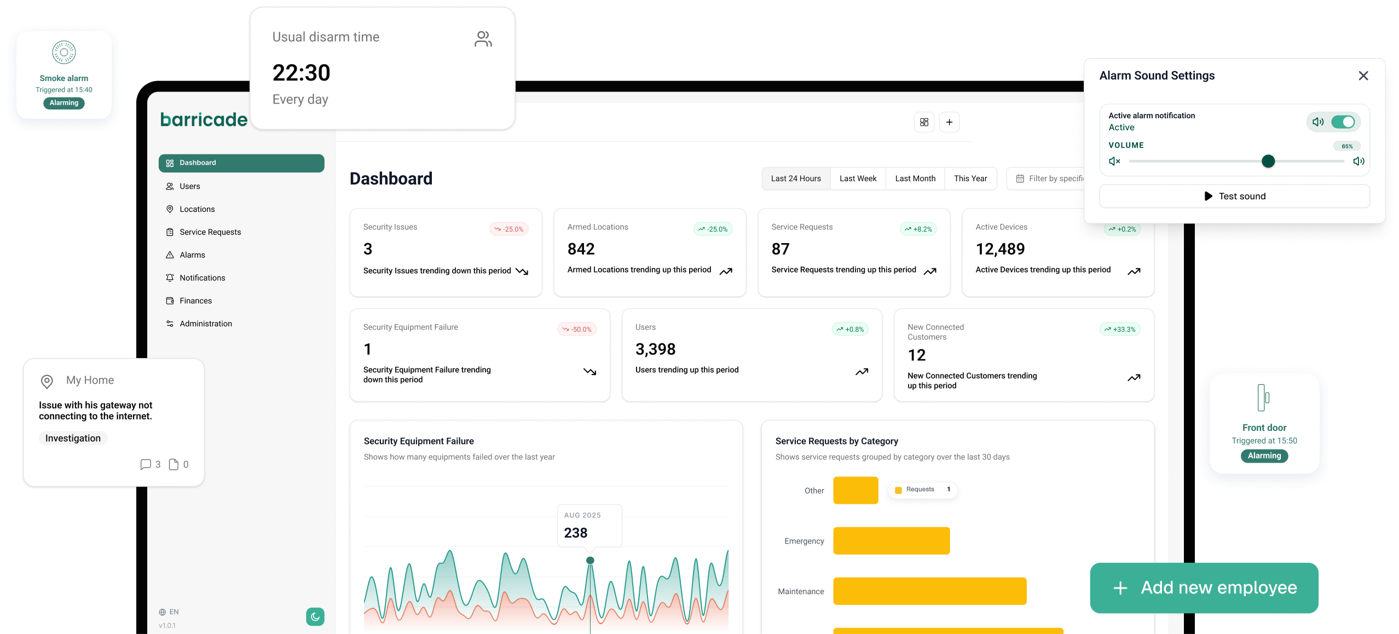Click the +0.8% badge on Users card
Image resolution: width=1399 pixels, height=634 pixels.
pyautogui.click(x=850, y=330)
